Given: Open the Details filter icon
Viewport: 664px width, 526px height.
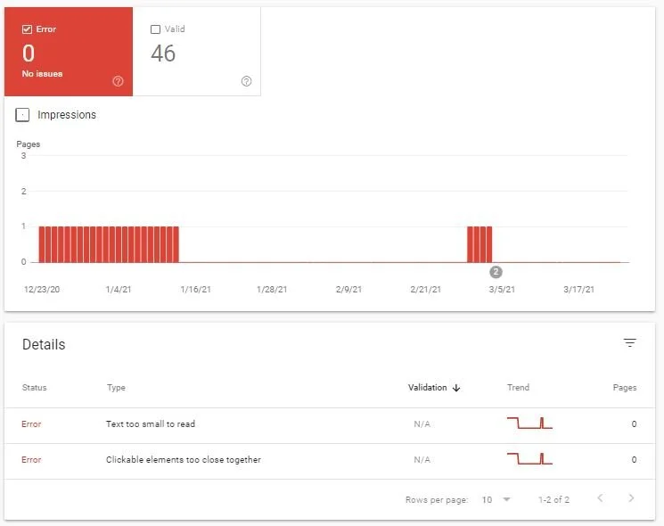Looking at the screenshot, I should coord(630,342).
